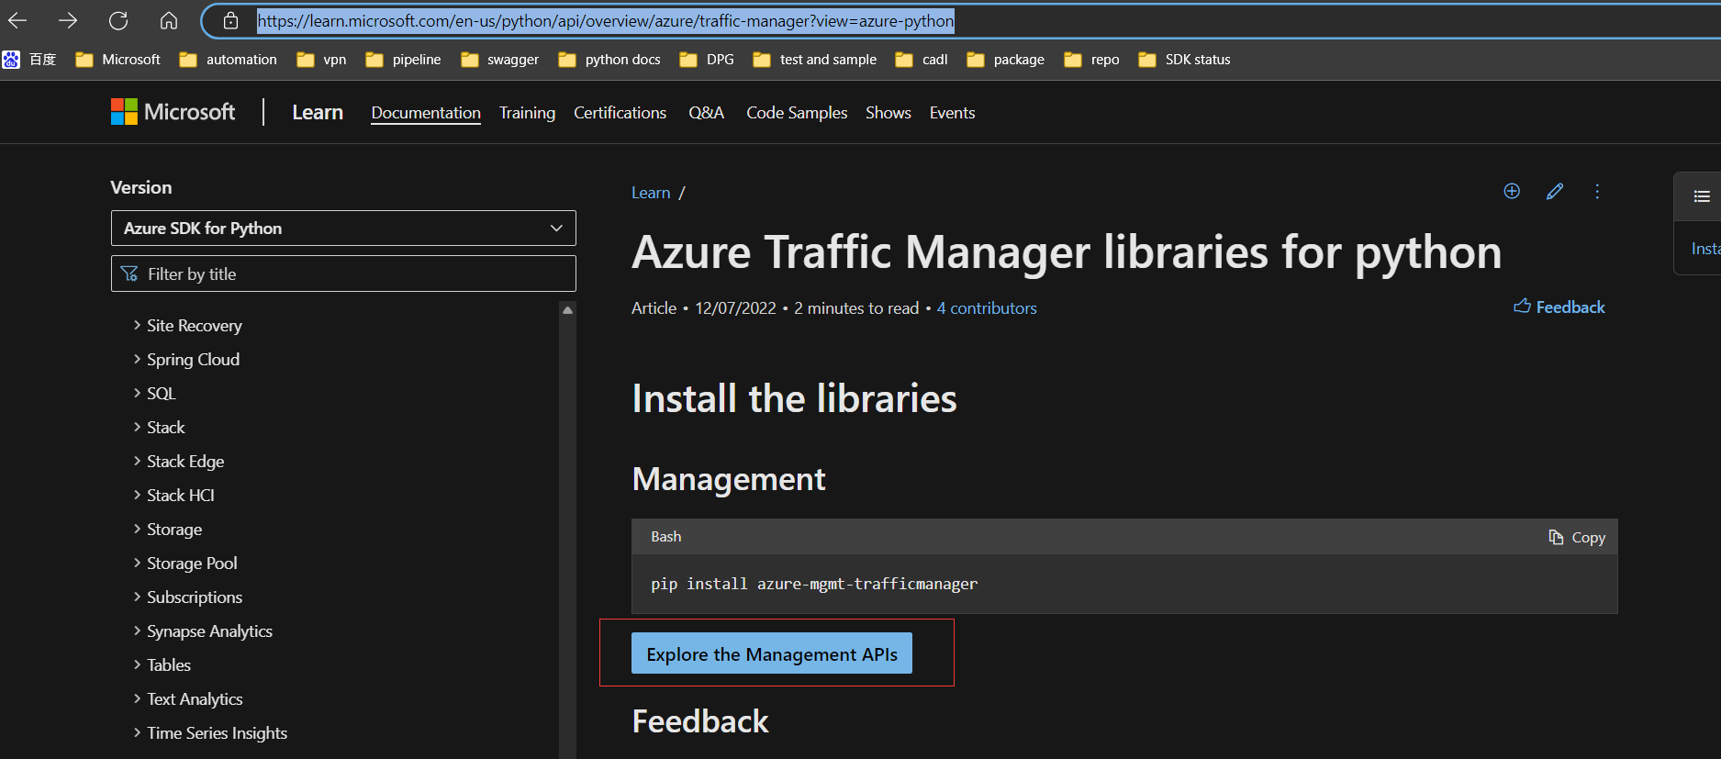Viewport: 1721px width, 759px height.
Task: Open the DPG bookmark folder
Action: (707, 60)
